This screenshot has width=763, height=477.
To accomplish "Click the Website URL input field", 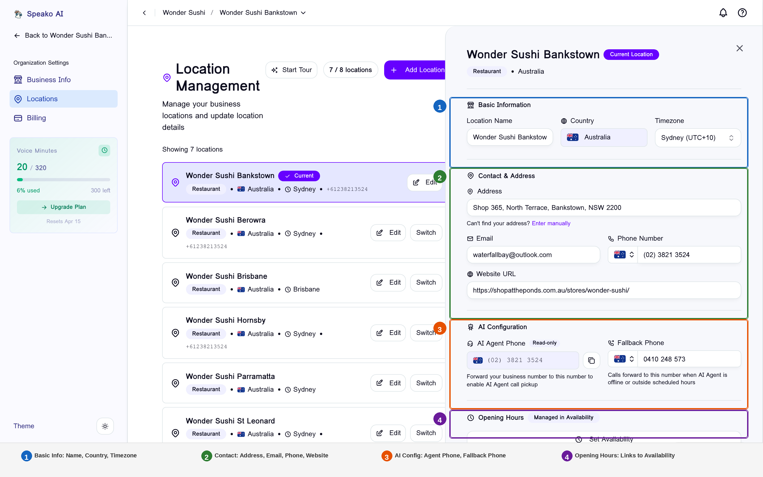I will 604,290.
